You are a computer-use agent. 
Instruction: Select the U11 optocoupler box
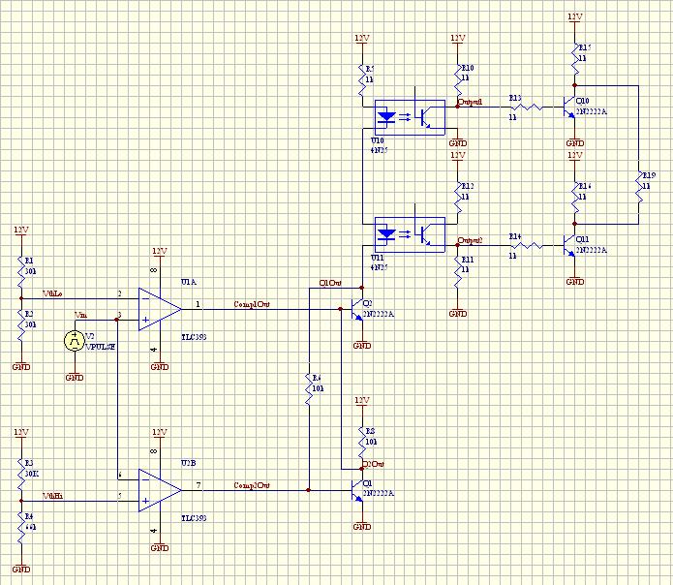coord(410,234)
